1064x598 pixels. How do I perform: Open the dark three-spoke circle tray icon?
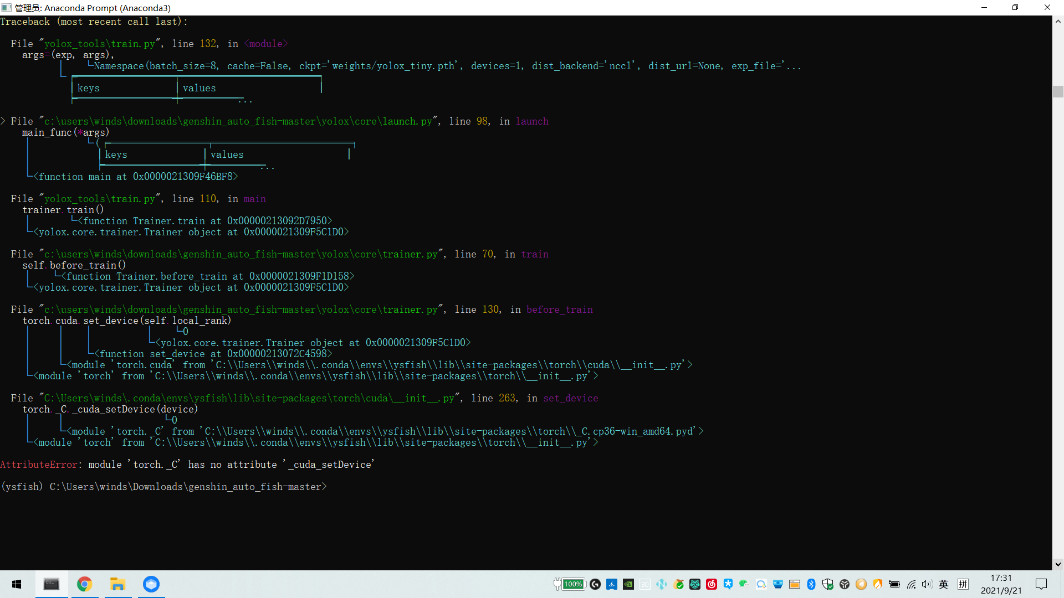pos(845,584)
